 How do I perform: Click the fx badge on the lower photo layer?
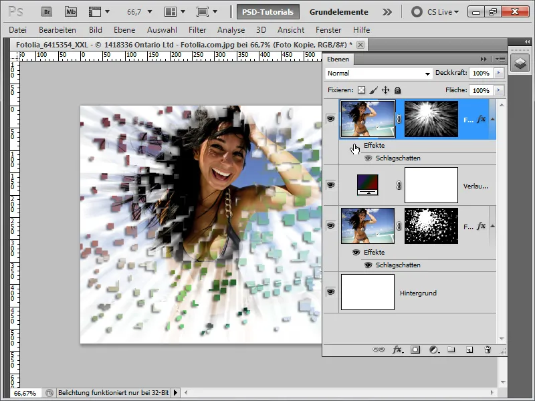tap(481, 226)
